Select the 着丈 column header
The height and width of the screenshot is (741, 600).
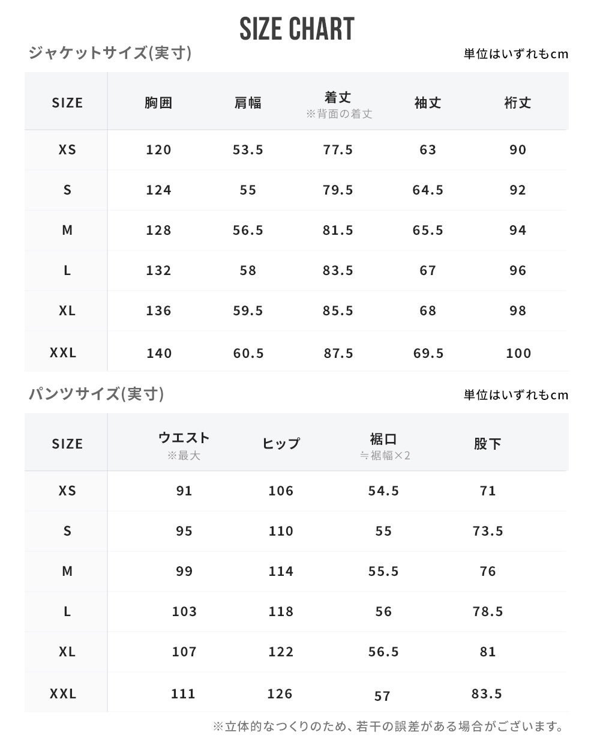pos(338,97)
